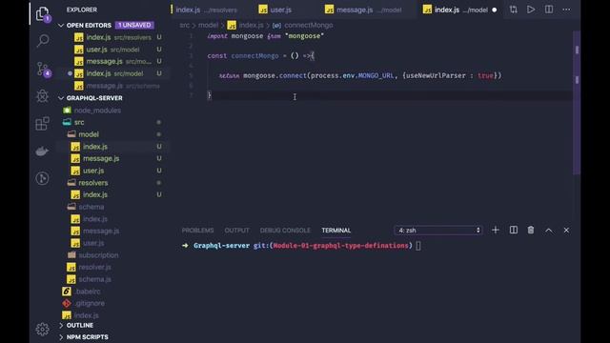Close the terminal panel
This screenshot has width=610, height=343.
[566, 231]
